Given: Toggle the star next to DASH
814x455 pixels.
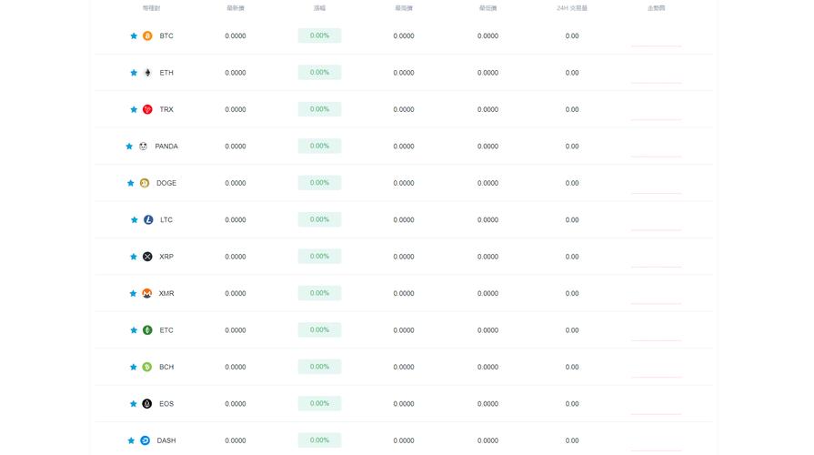Looking at the screenshot, I should coord(131,440).
